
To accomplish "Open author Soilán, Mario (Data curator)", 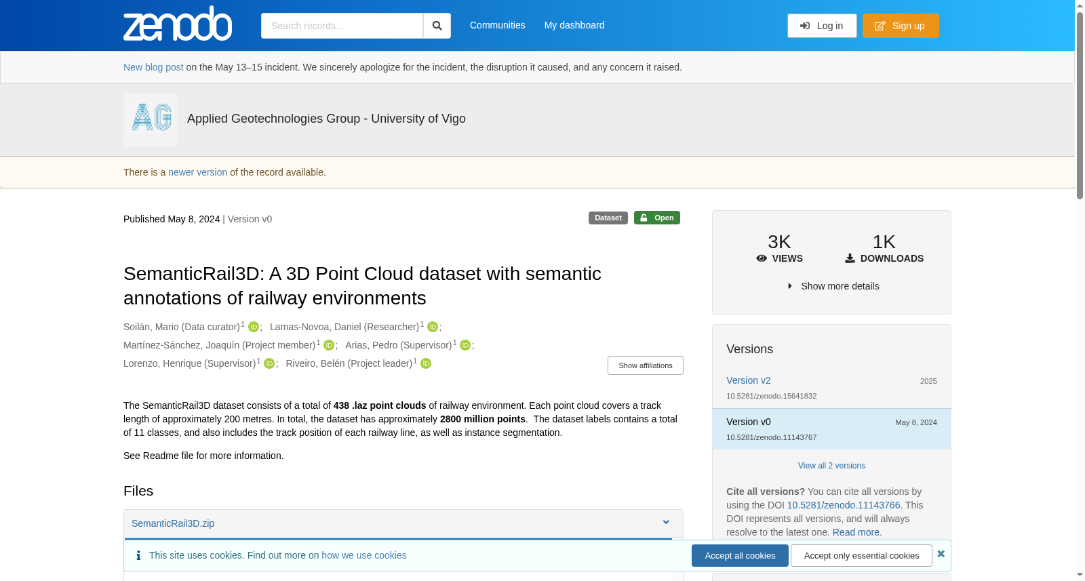I will [182, 327].
